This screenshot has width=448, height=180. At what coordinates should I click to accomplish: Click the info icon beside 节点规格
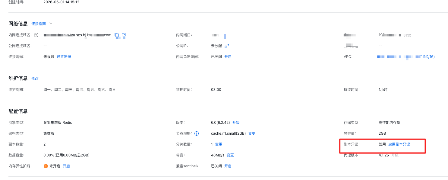click(x=197, y=133)
